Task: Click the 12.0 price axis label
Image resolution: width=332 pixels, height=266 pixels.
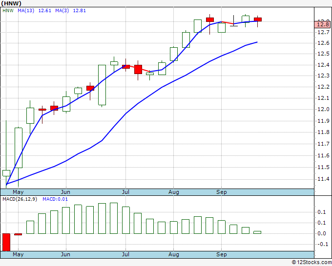Action: tap(321, 109)
